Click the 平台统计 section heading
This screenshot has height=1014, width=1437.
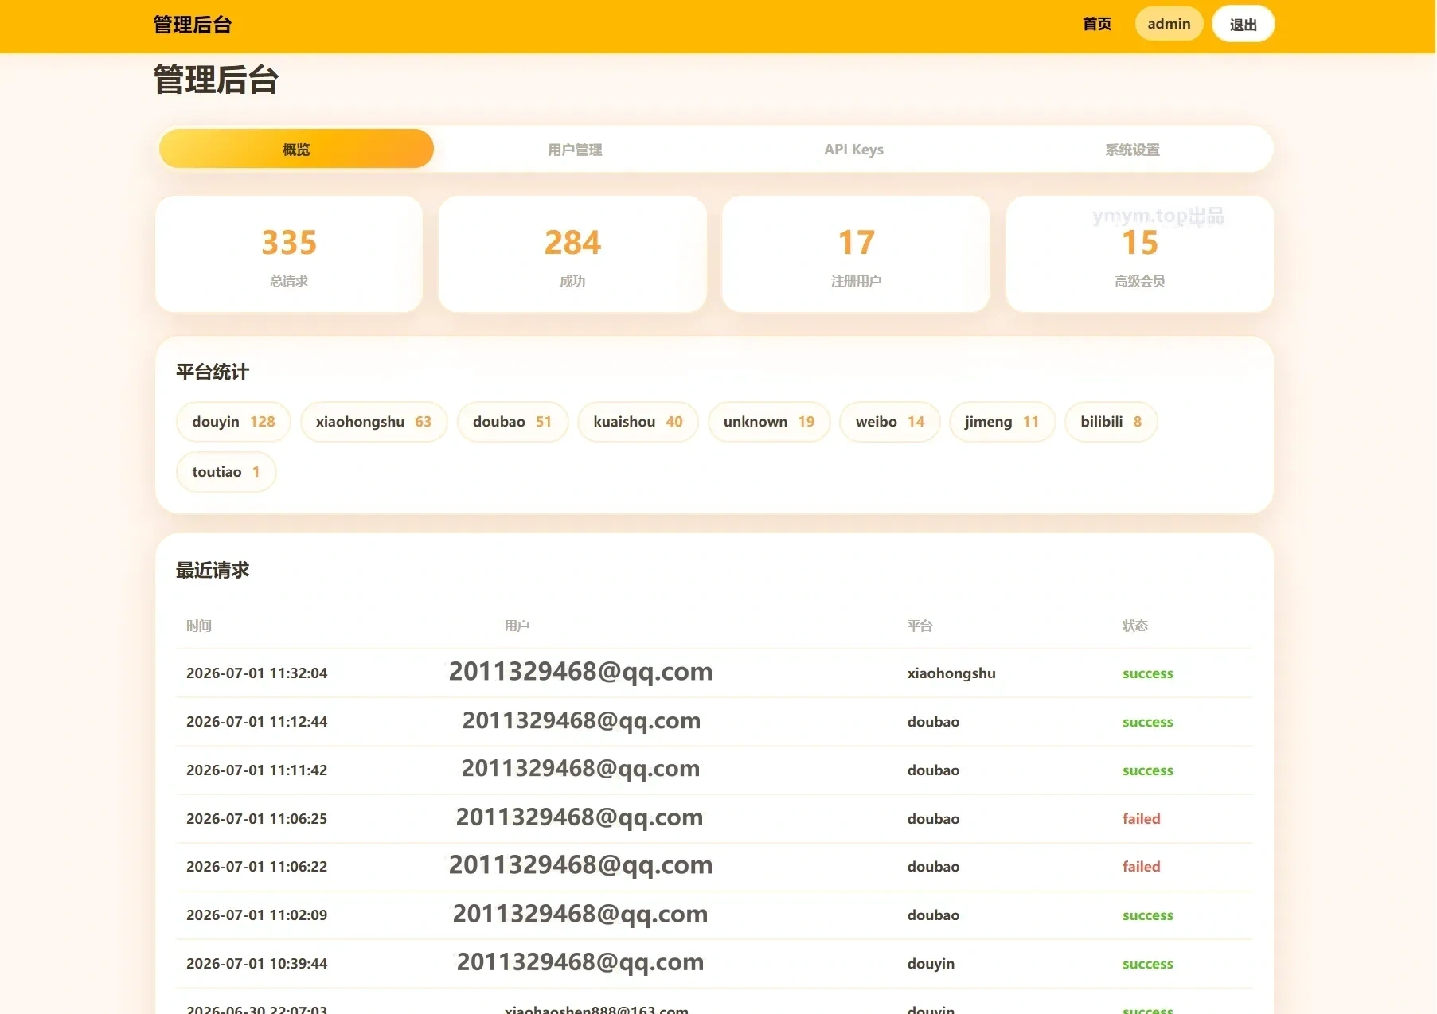click(213, 372)
